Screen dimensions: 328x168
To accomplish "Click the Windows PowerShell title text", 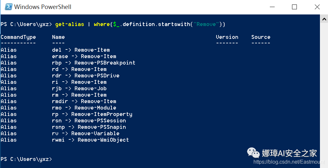I will click(43, 7).
